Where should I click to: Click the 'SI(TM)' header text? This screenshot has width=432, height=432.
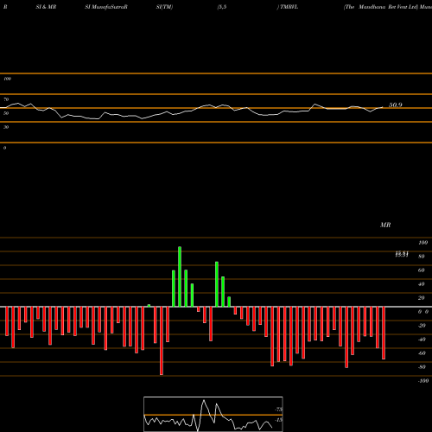point(164,7)
